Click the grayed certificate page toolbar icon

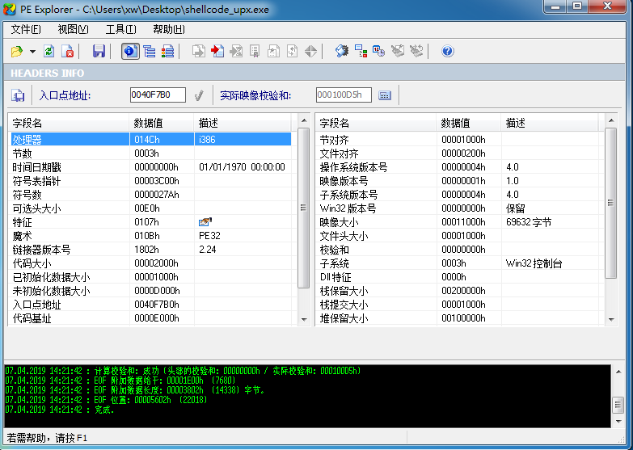[x=255, y=51]
